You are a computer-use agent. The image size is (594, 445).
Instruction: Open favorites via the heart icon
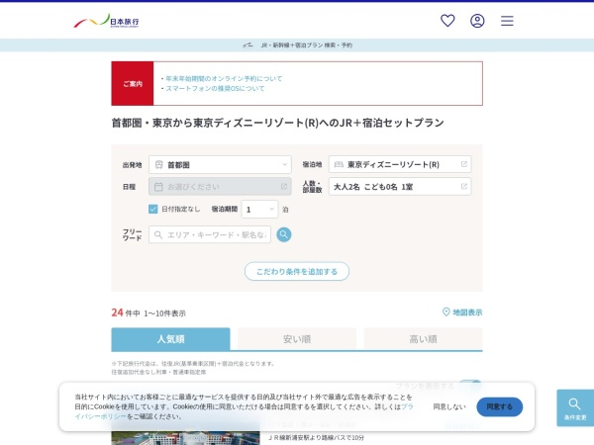click(x=447, y=21)
